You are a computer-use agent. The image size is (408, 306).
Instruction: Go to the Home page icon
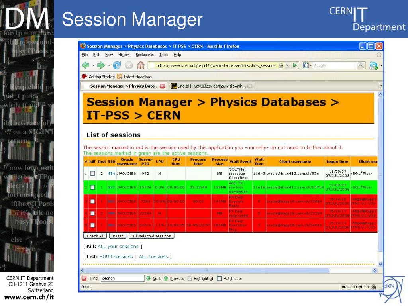coord(141,65)
